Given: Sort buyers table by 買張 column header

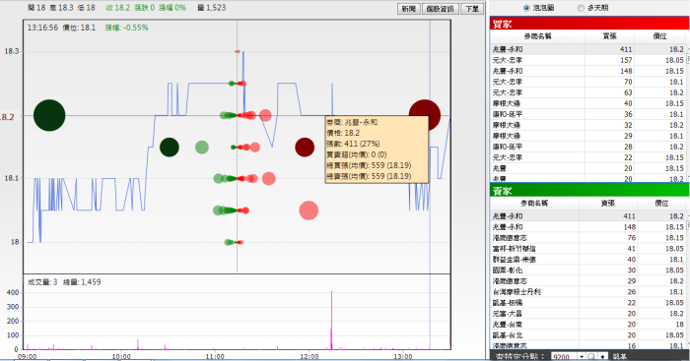Looking at the screenshot, I should (x=609, y=36).
